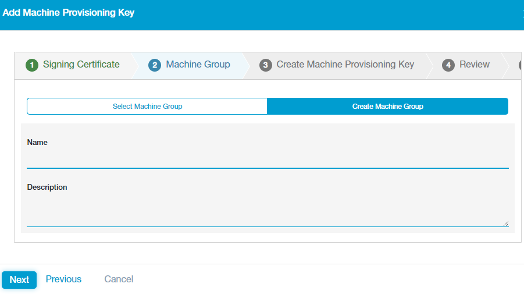
Task: Click the gray step 4 number circle
Action: [448, 65]
